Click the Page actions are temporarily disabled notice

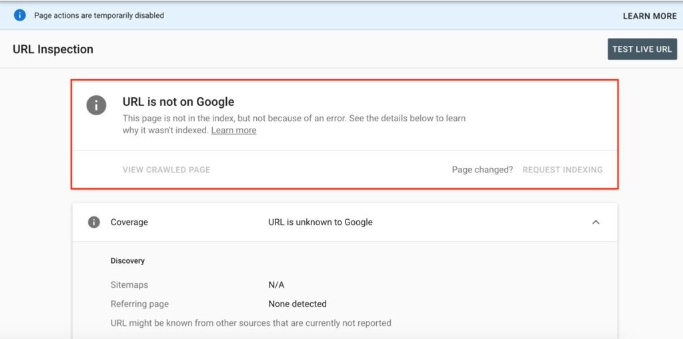pos(99,15)
